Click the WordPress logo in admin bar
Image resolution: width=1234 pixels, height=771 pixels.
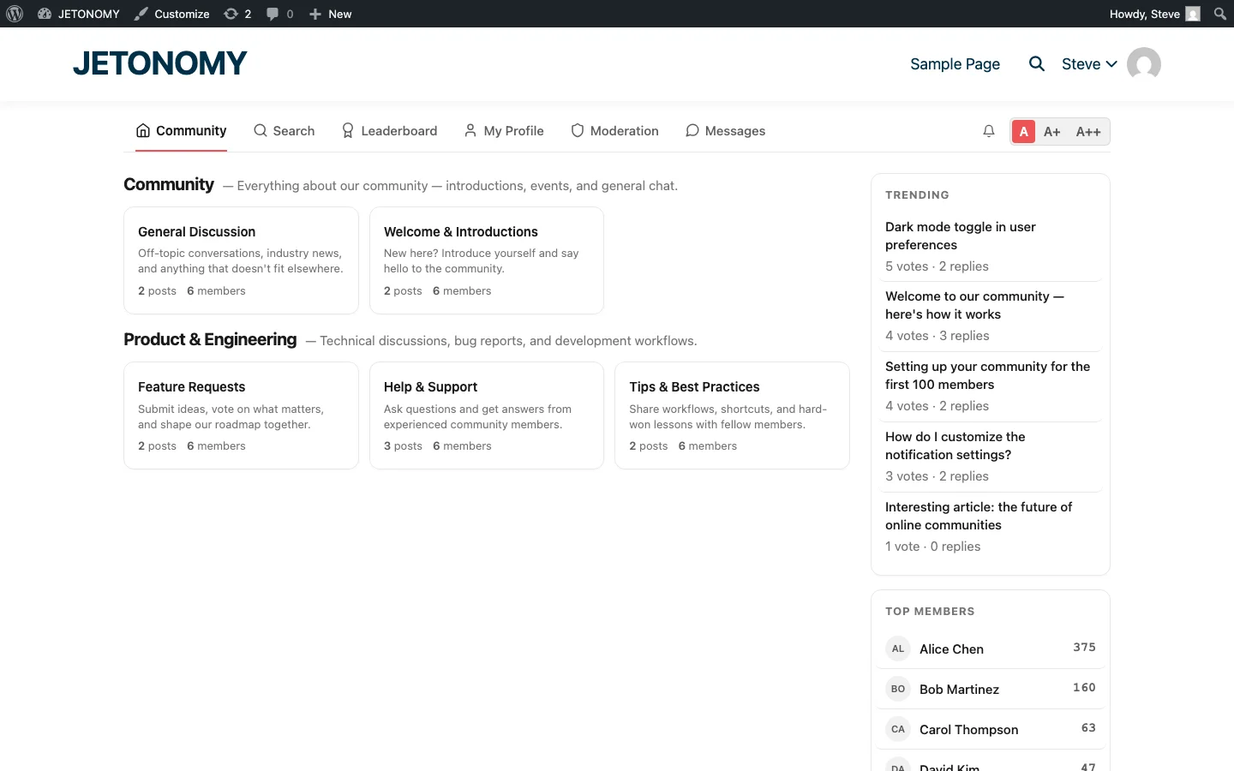15,14
